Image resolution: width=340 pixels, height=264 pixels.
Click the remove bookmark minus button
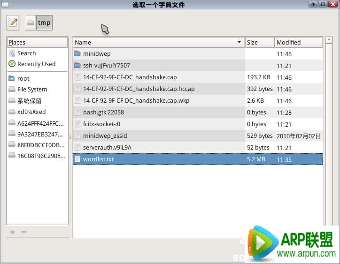[x=24, y=232]
